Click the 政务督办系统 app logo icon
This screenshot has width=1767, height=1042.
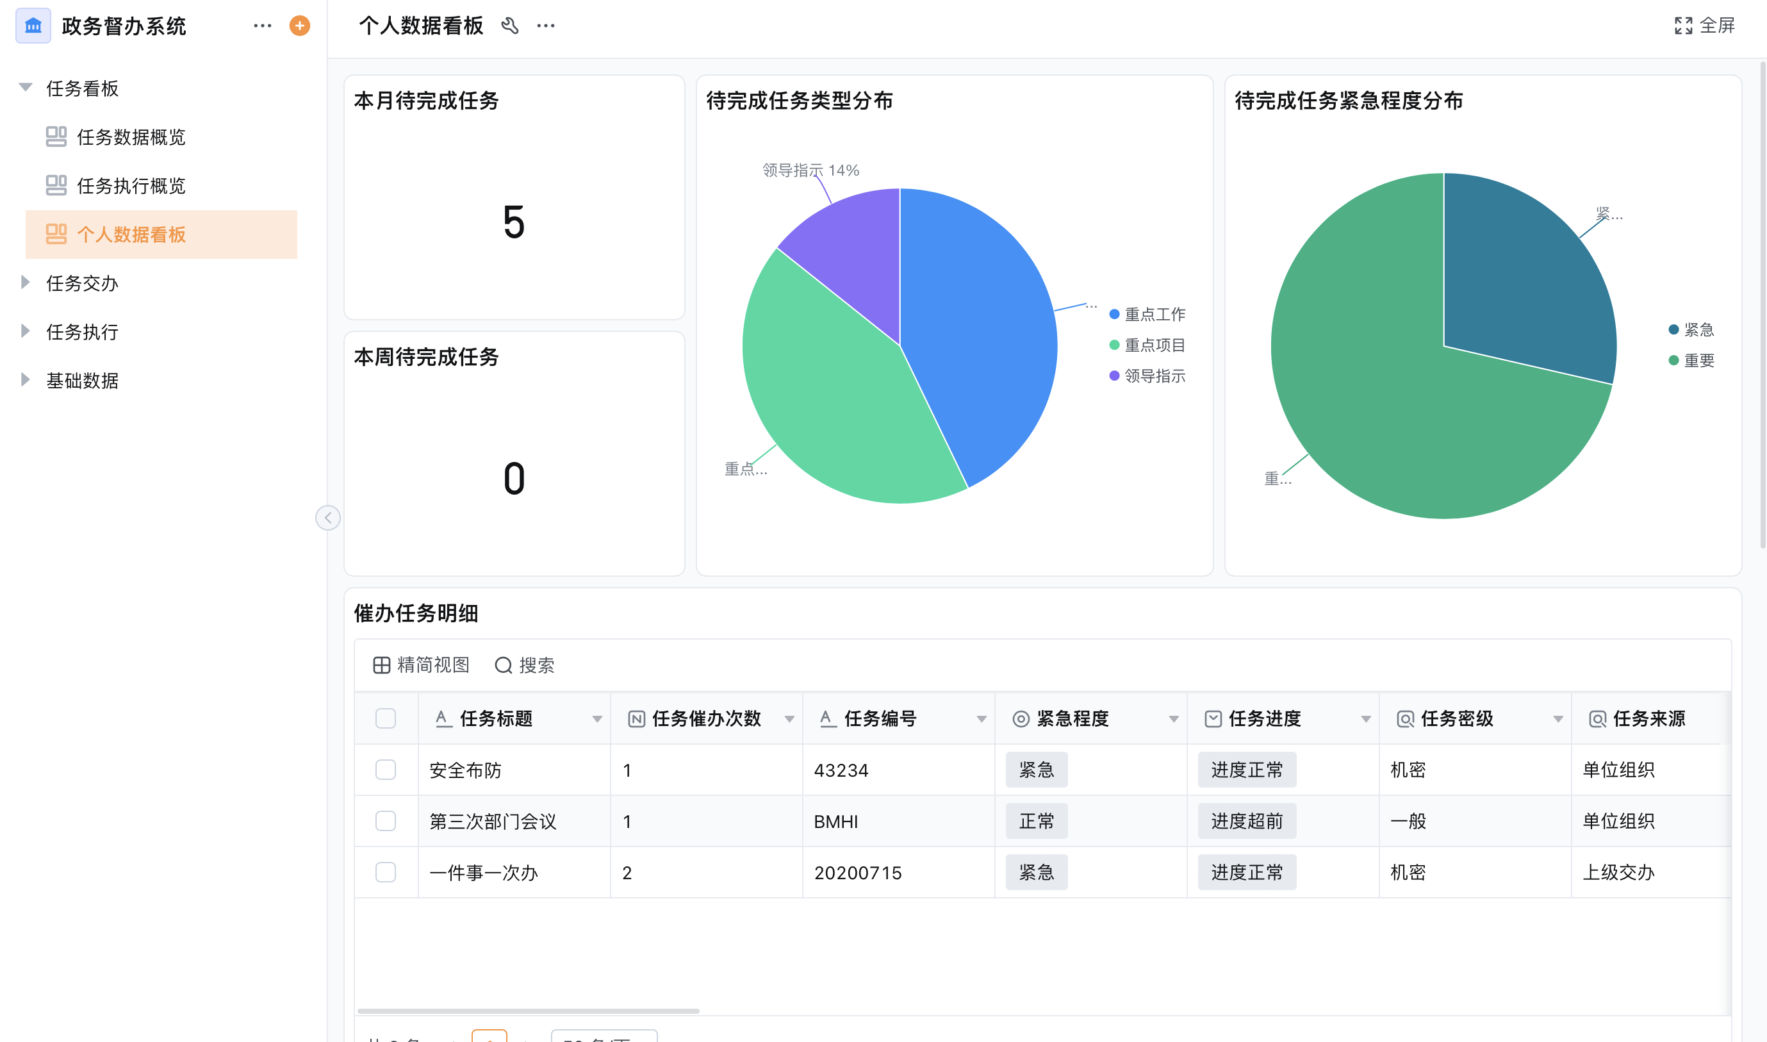[33, 26]
